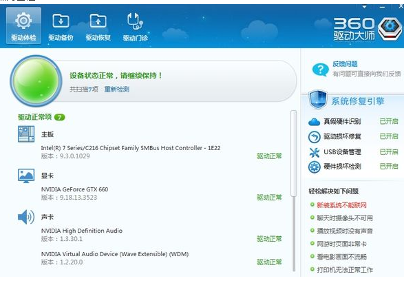Image resolution: width=404 pixels, height=283 pixels.
Task: Toggle 已开启 status for 驱动损坏修复
Action: 389,136
